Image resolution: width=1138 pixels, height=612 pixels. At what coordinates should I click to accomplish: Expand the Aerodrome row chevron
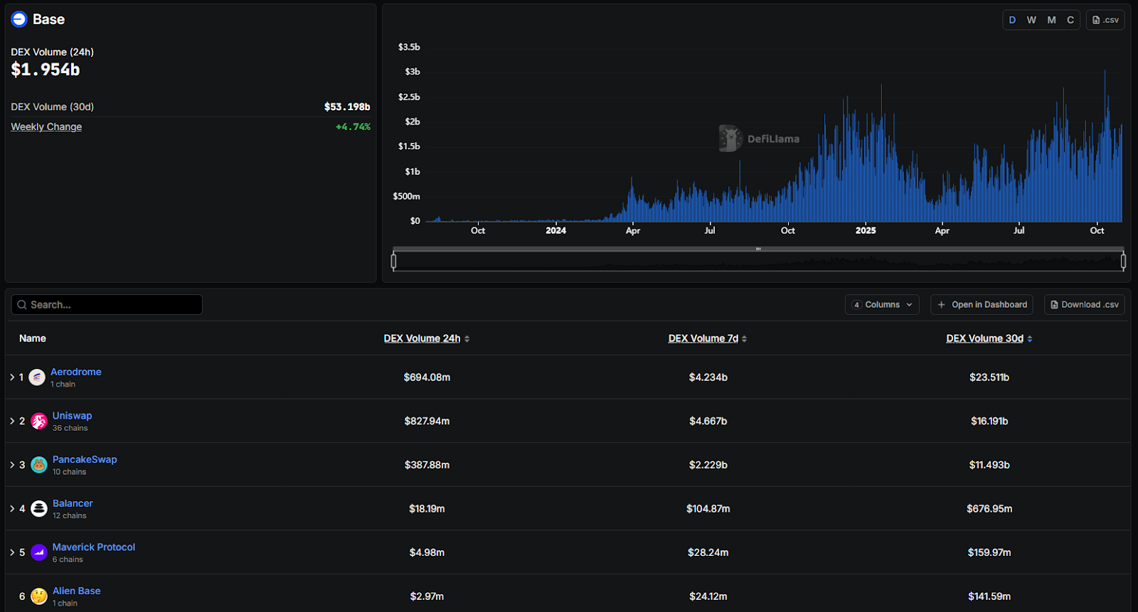[x=12, y=377]
